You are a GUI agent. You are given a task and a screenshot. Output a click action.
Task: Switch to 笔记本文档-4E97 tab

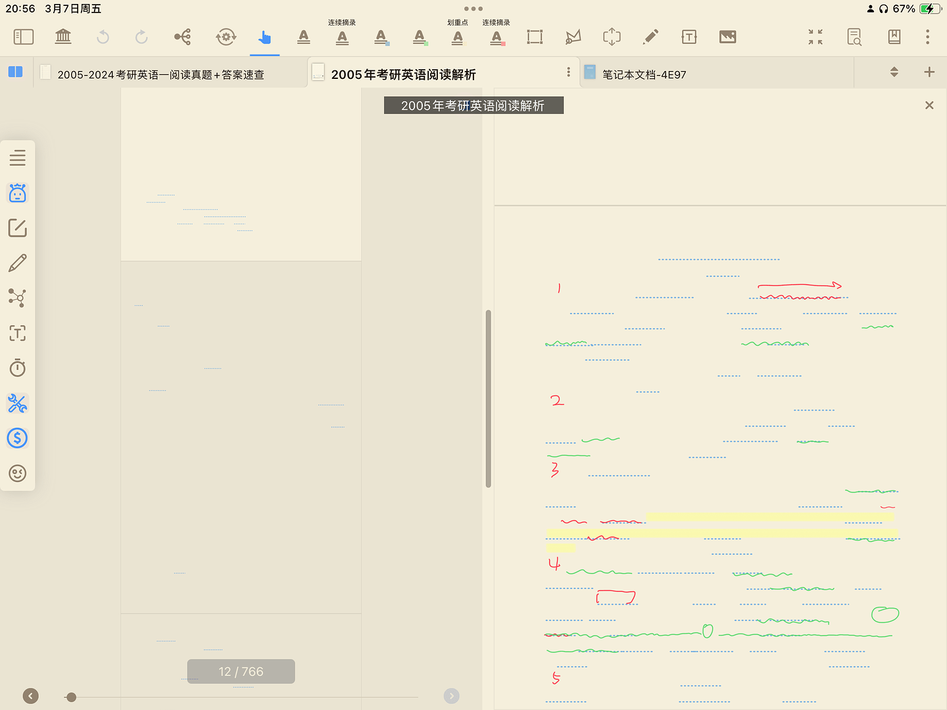pos(644,74)
